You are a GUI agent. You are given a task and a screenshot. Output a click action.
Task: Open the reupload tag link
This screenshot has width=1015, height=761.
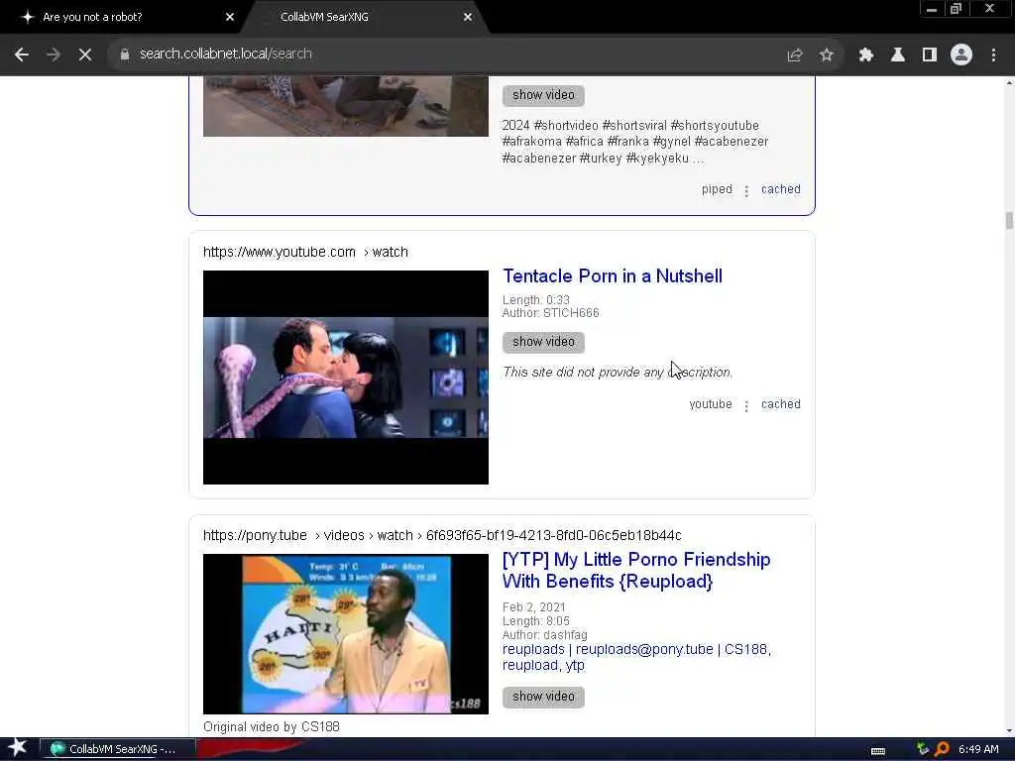[x=530, y=665]
